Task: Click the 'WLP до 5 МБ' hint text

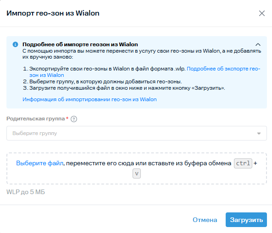Action: 26,192
